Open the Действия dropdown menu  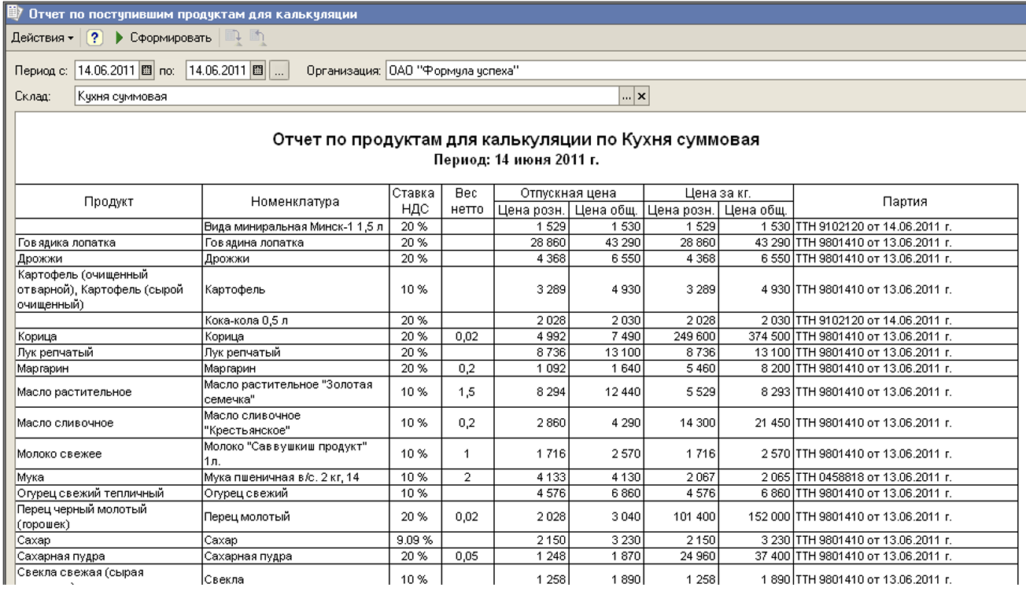point(42,38)
